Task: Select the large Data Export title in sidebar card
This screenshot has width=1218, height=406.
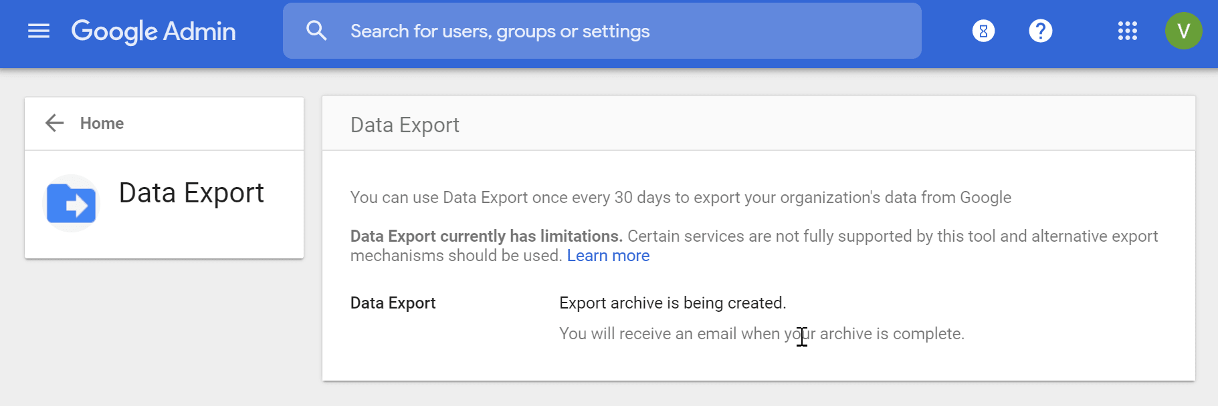Action: click(191, 193)
